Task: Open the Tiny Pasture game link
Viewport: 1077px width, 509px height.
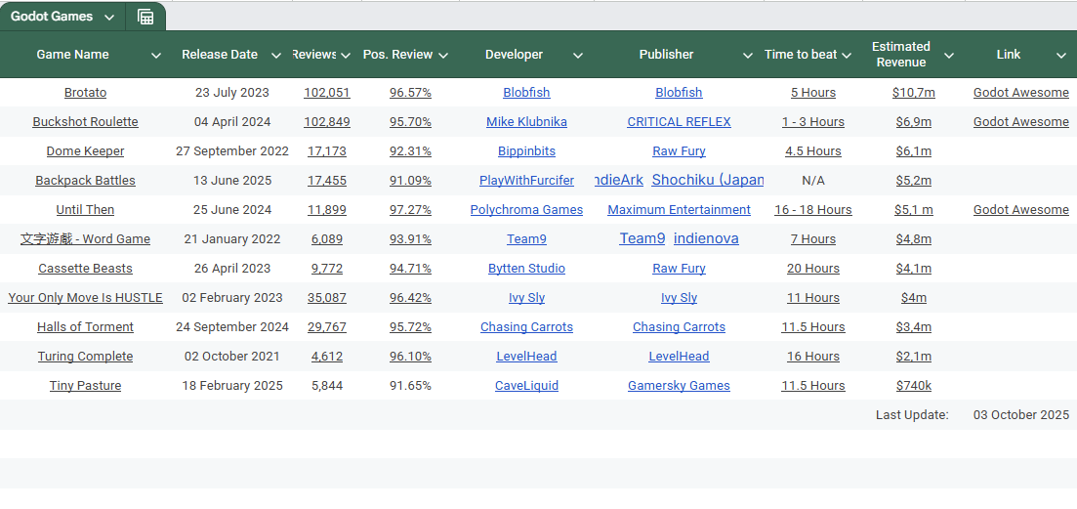Action: (x=85, y=386)
